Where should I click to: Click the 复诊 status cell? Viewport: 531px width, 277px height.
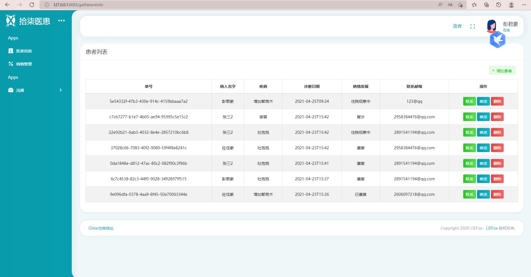tap(361, 117)
